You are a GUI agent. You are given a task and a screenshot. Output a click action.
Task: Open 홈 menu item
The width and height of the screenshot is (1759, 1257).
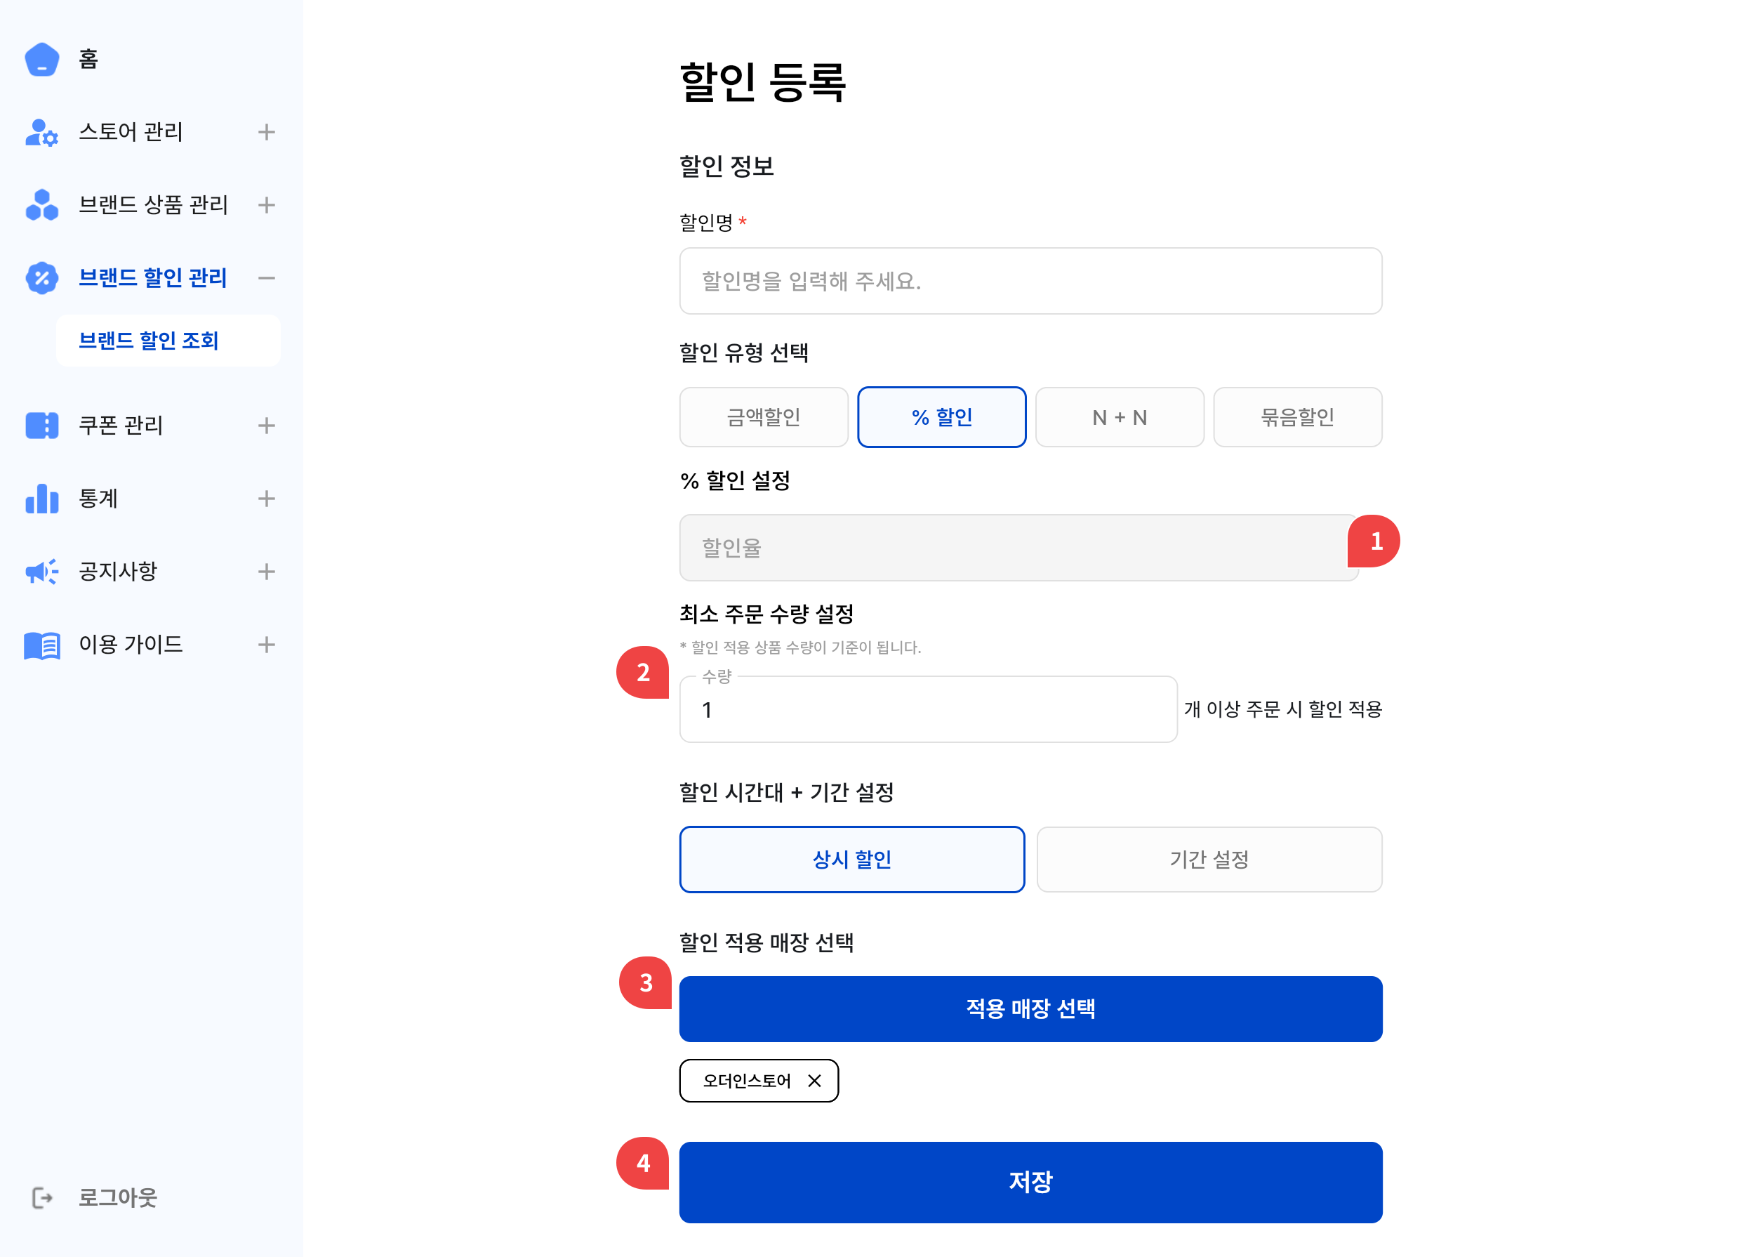point(88,59)
